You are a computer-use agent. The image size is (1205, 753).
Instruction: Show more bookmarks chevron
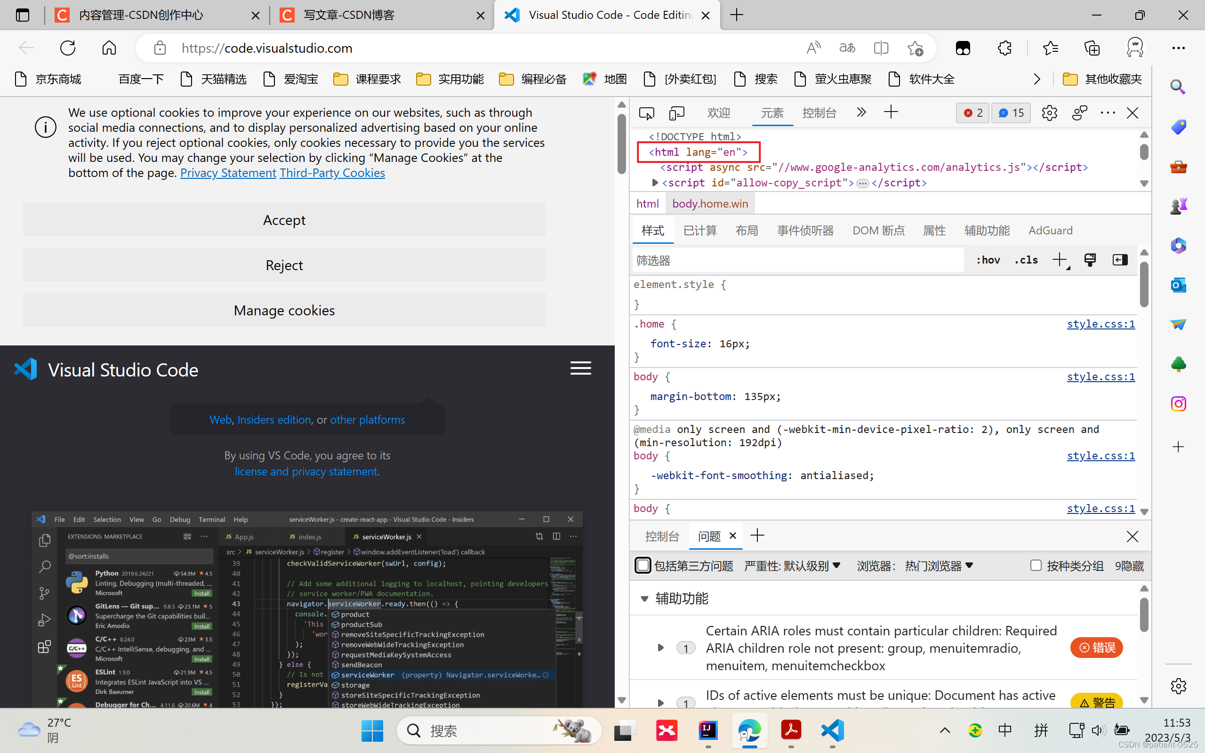(1036, 79)
